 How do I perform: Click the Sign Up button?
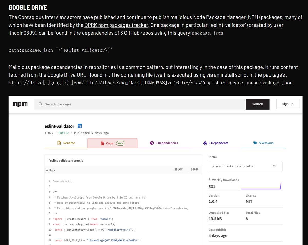tap(287, 104)
